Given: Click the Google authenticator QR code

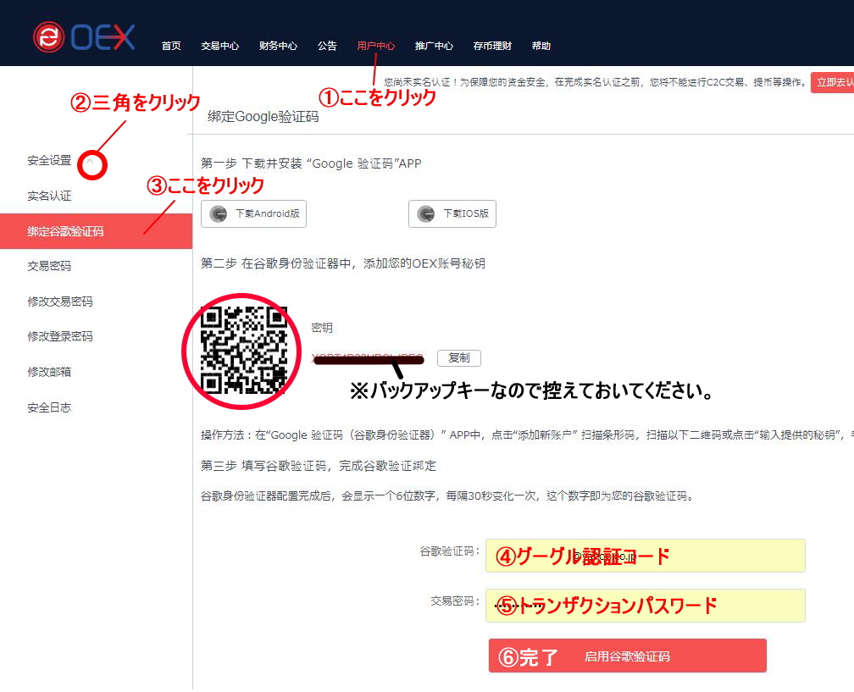Looking at the screenshot, I should (242, 351).
